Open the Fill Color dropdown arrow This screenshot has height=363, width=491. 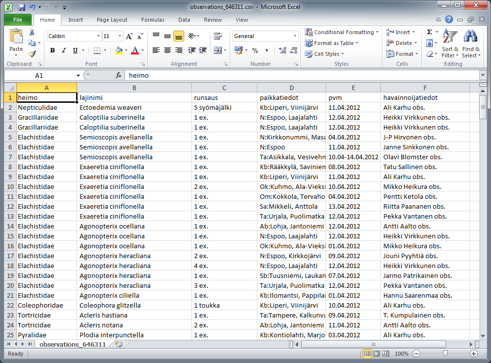click(x=126, y=50)
